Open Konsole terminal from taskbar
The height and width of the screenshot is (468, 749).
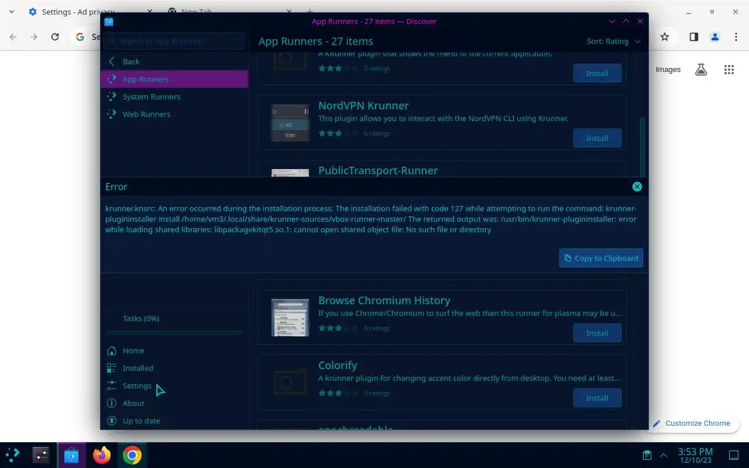tap(41, 455)
